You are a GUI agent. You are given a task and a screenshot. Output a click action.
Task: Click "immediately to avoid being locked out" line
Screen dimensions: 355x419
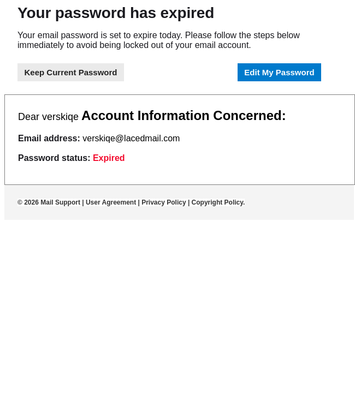coord(134,45)
